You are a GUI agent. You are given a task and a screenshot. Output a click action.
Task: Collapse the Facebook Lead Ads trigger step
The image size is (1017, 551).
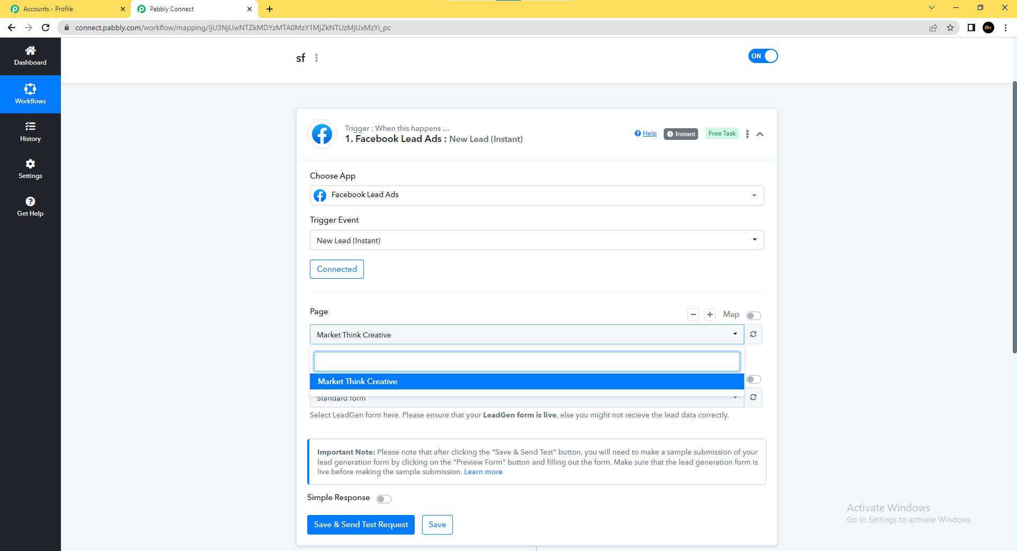pos(760,134)
